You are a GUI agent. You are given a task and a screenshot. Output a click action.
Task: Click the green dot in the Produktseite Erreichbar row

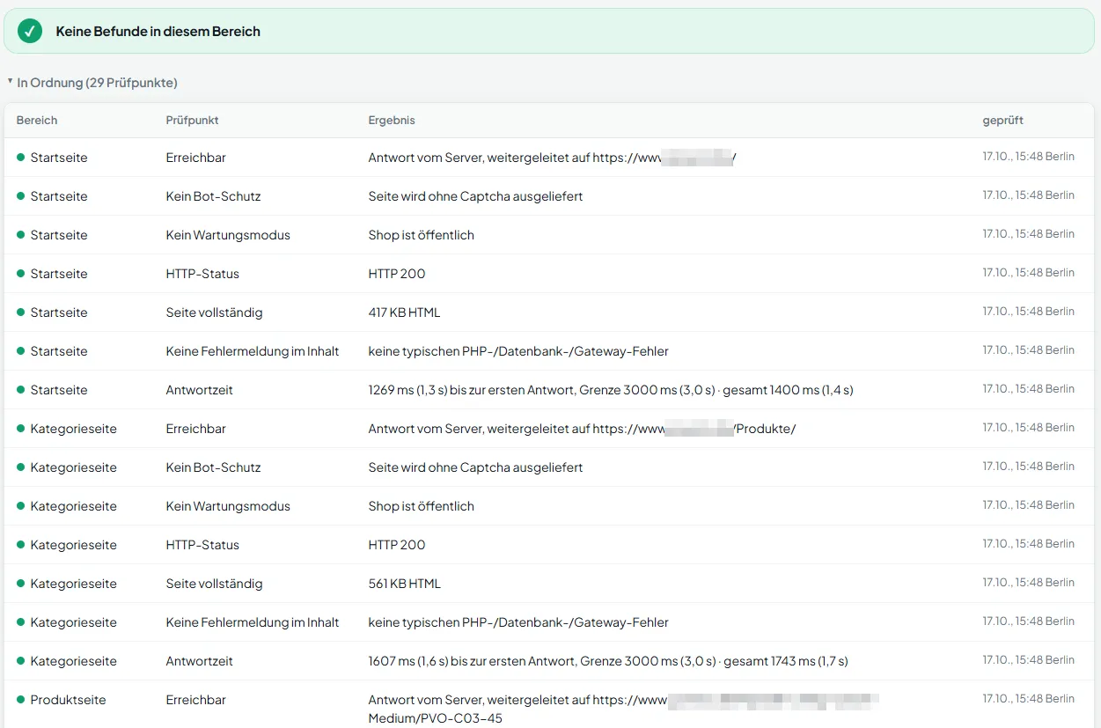[x=20, y=700]
